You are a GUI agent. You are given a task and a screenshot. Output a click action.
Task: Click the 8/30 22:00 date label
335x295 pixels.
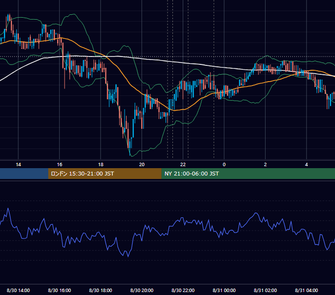tap(183, 290)
